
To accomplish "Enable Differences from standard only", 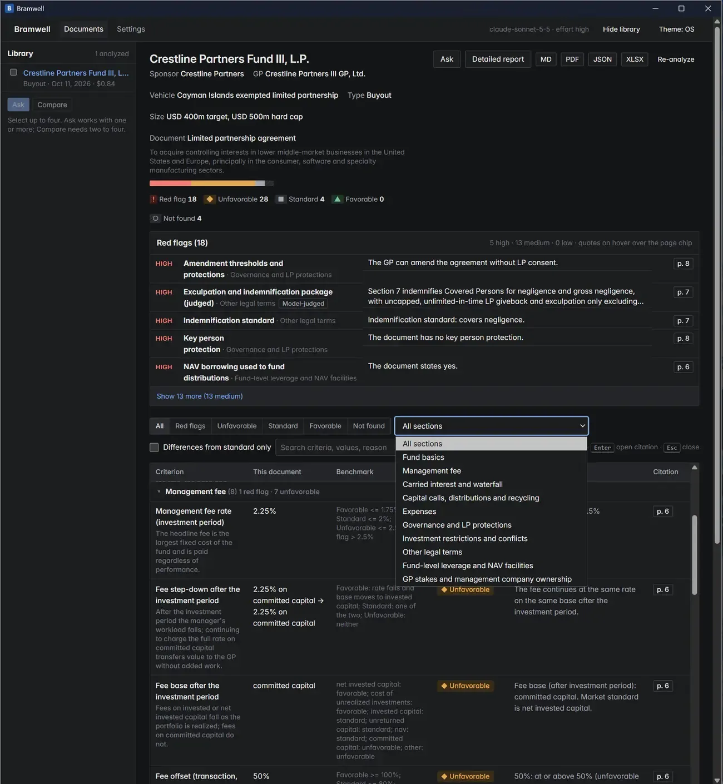I will (x=154, y=448).
